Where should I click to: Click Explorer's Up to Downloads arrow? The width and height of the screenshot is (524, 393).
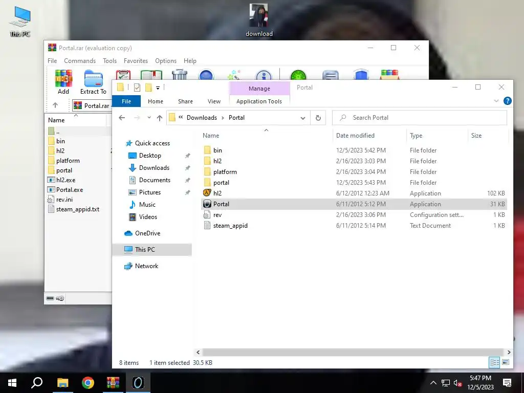tap(160, 118)
